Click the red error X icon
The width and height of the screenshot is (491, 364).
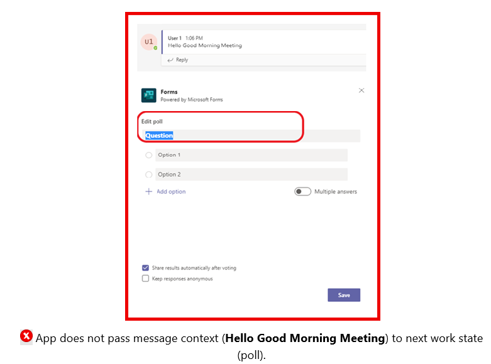(26, 337)
